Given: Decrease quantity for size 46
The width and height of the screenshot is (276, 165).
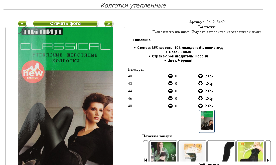Looking at the screenshot, I should [x=170, y=98].
